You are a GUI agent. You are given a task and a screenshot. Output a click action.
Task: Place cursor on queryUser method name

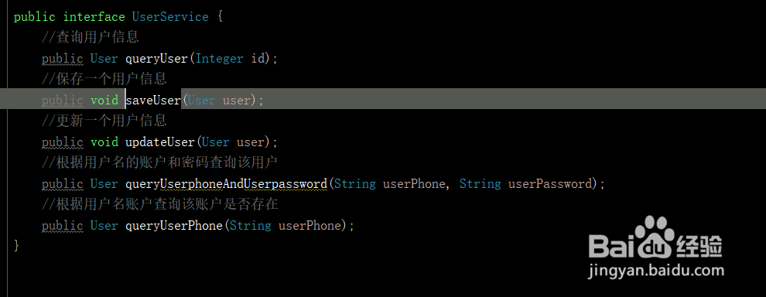[156, 59]
